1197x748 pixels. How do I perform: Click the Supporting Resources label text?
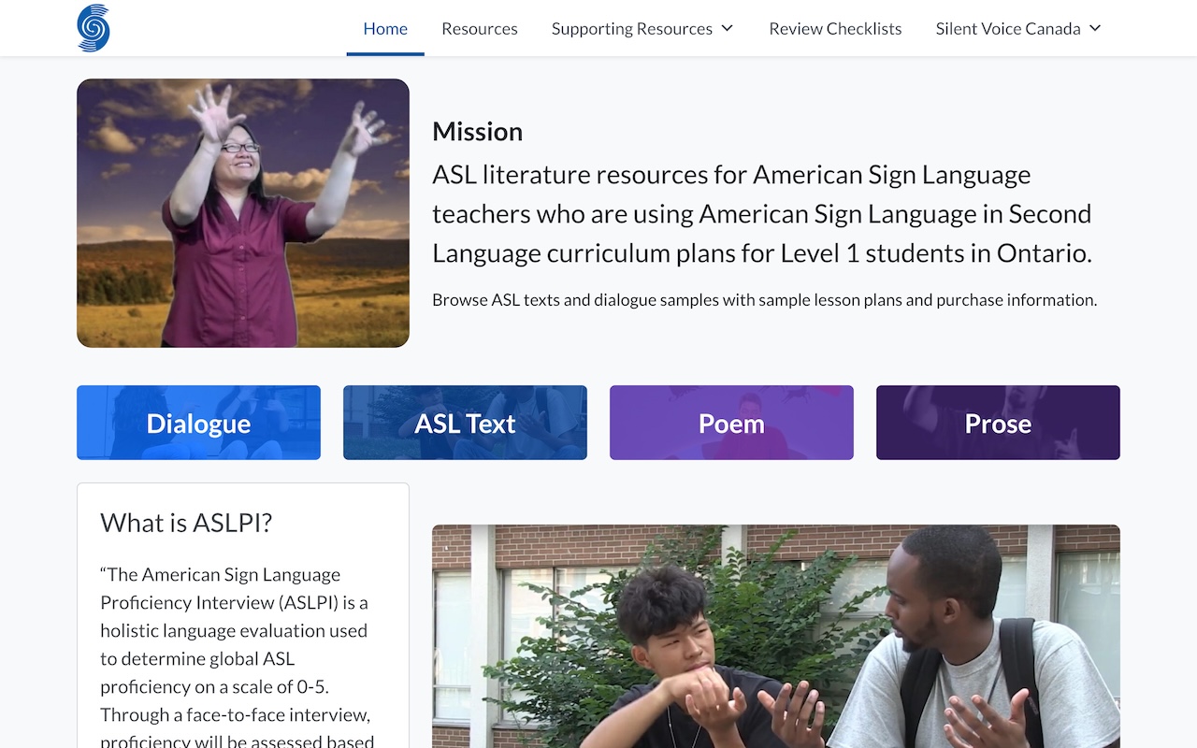(x=631, y=28)
